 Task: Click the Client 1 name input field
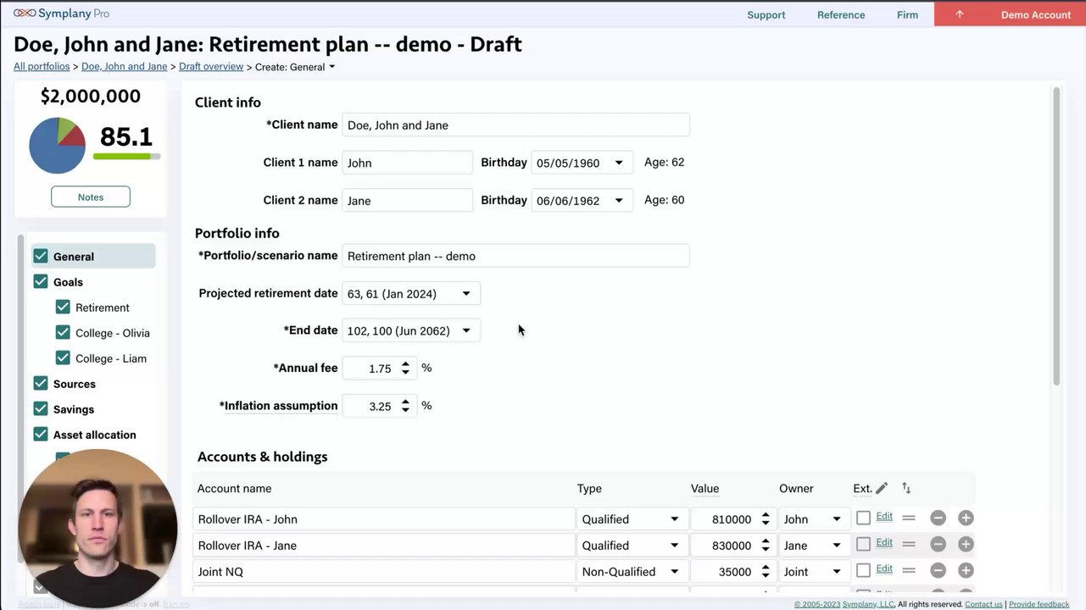point(407,163)
